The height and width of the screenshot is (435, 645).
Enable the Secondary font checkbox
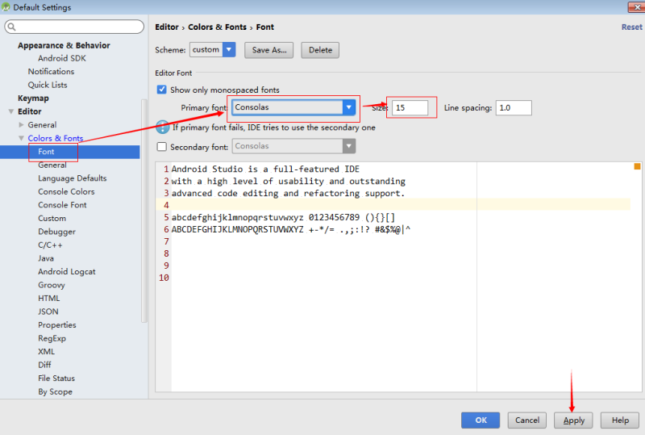point(162,147)
